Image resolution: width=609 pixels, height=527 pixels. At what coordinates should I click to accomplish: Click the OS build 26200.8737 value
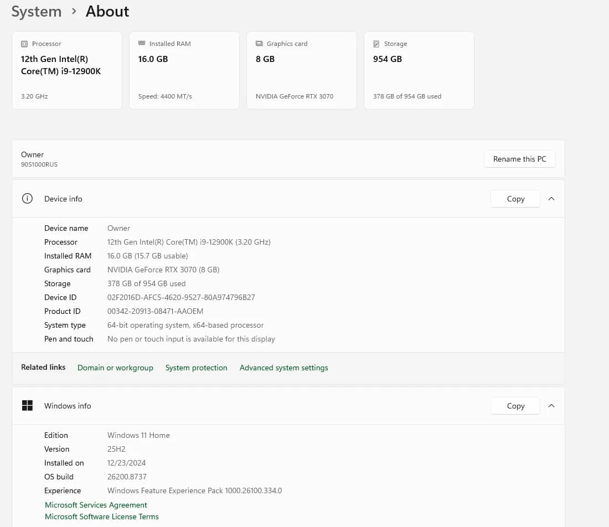(127, 477)
